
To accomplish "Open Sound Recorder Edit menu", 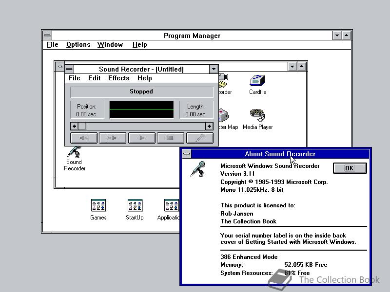I will tap(94, 78).
